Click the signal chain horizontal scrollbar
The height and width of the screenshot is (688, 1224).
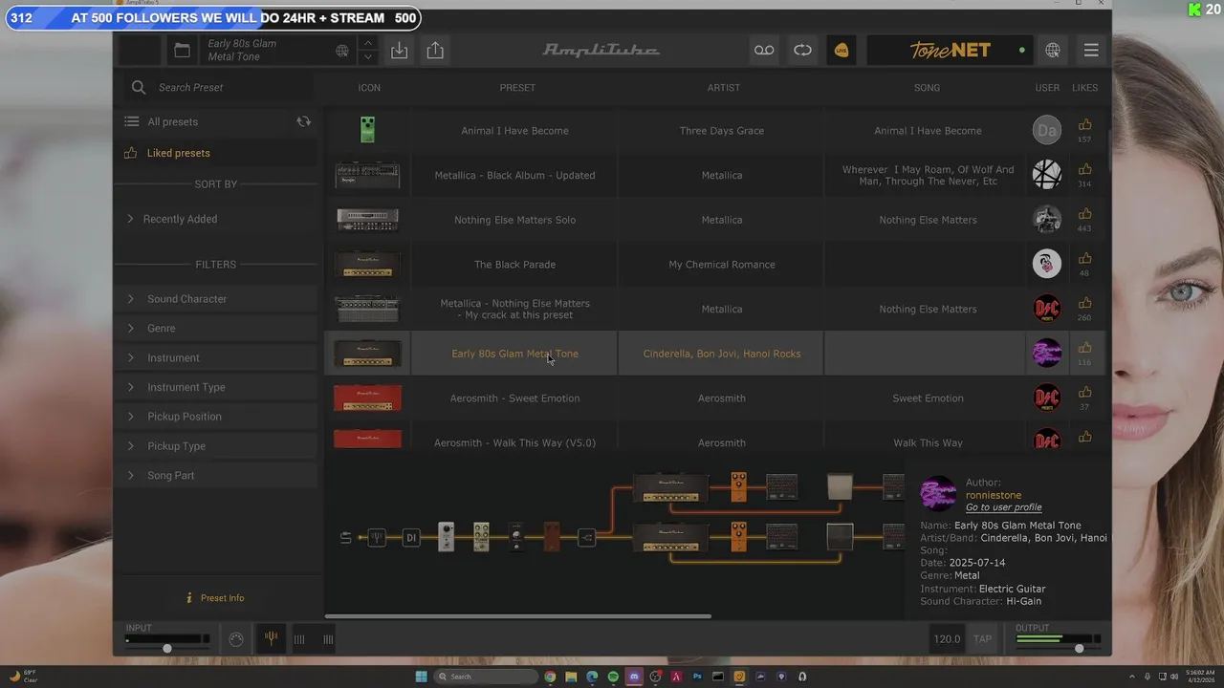pos(517,616)
